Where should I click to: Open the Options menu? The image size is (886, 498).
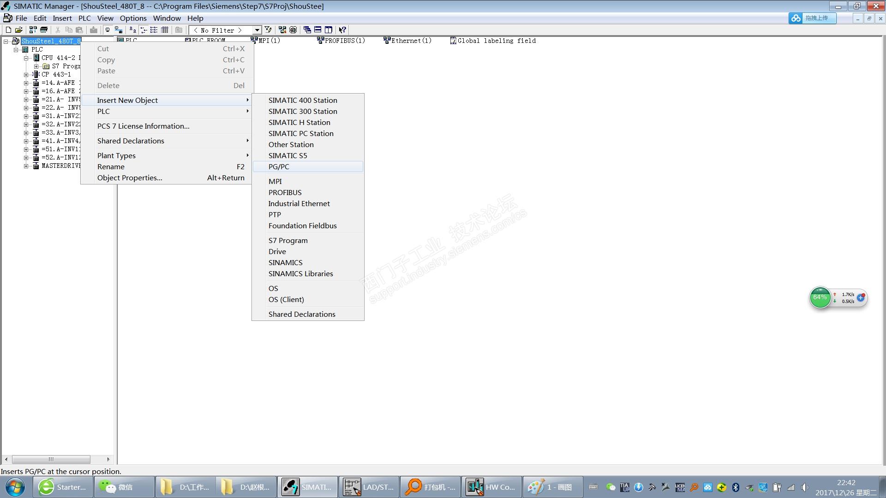tap(133, 18)
